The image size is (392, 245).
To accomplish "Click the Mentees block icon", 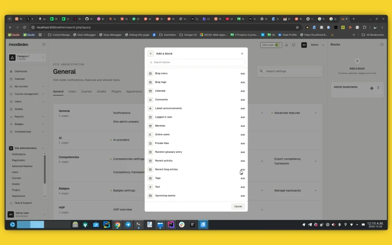I will pyautogui.click(x=150, y=126).
